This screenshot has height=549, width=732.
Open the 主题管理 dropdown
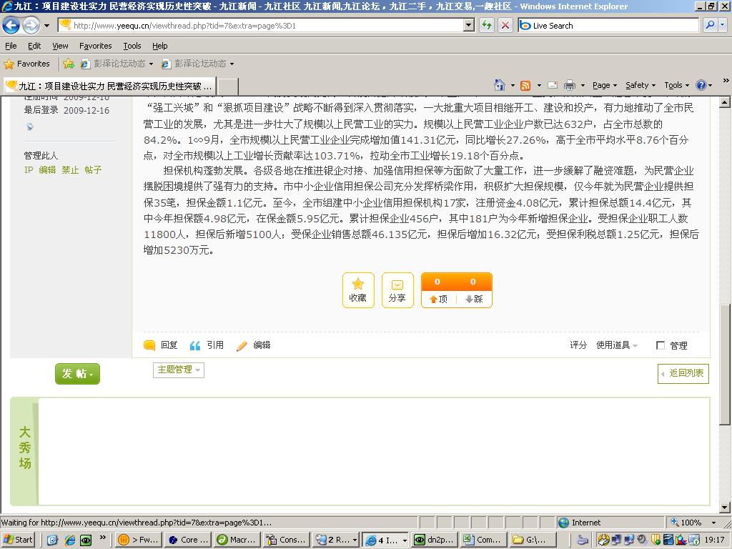click(x=178, y=370)
